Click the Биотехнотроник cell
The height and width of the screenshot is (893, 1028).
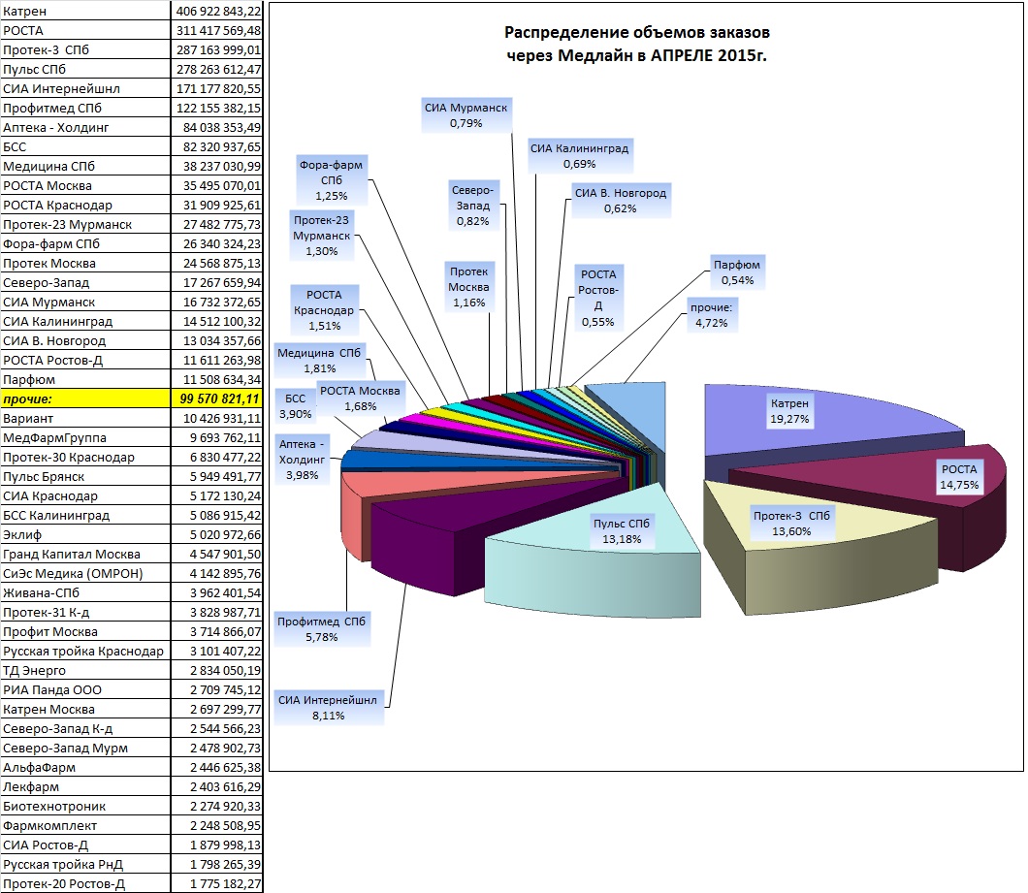coord(85,806)
